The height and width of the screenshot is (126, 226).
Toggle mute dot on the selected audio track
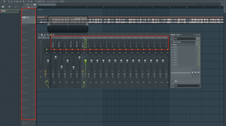(x=35, y=22)
